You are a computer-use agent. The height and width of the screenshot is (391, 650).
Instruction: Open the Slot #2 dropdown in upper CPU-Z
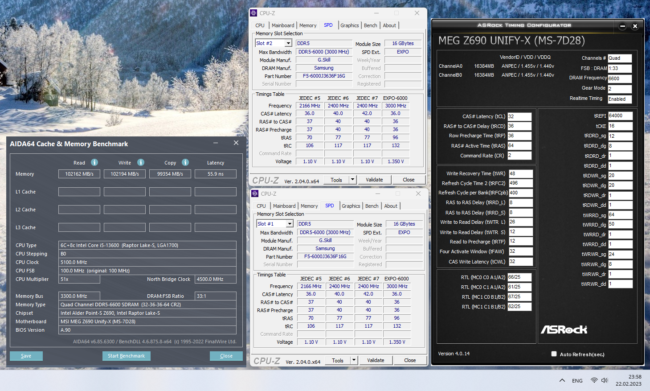288,43
